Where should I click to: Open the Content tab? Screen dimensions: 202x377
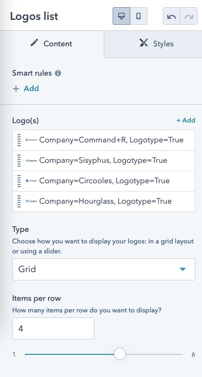coord(52,44)
